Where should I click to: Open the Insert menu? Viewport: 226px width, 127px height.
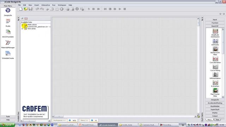click(x=37, y=5)
